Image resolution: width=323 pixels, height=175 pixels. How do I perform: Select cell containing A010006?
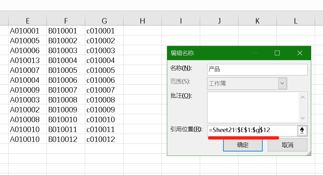[27, 50]
